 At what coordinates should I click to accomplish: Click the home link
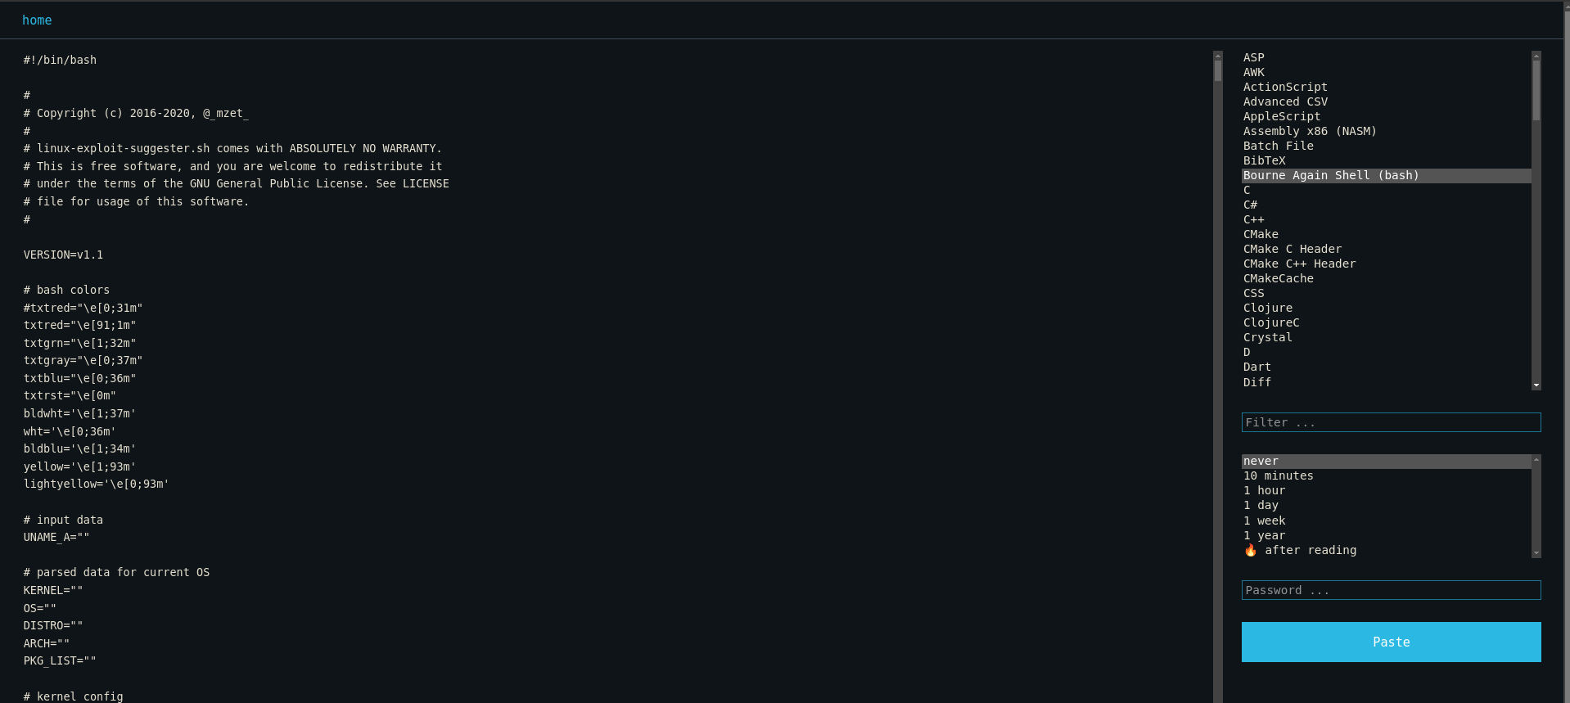[x=37, y=20]
